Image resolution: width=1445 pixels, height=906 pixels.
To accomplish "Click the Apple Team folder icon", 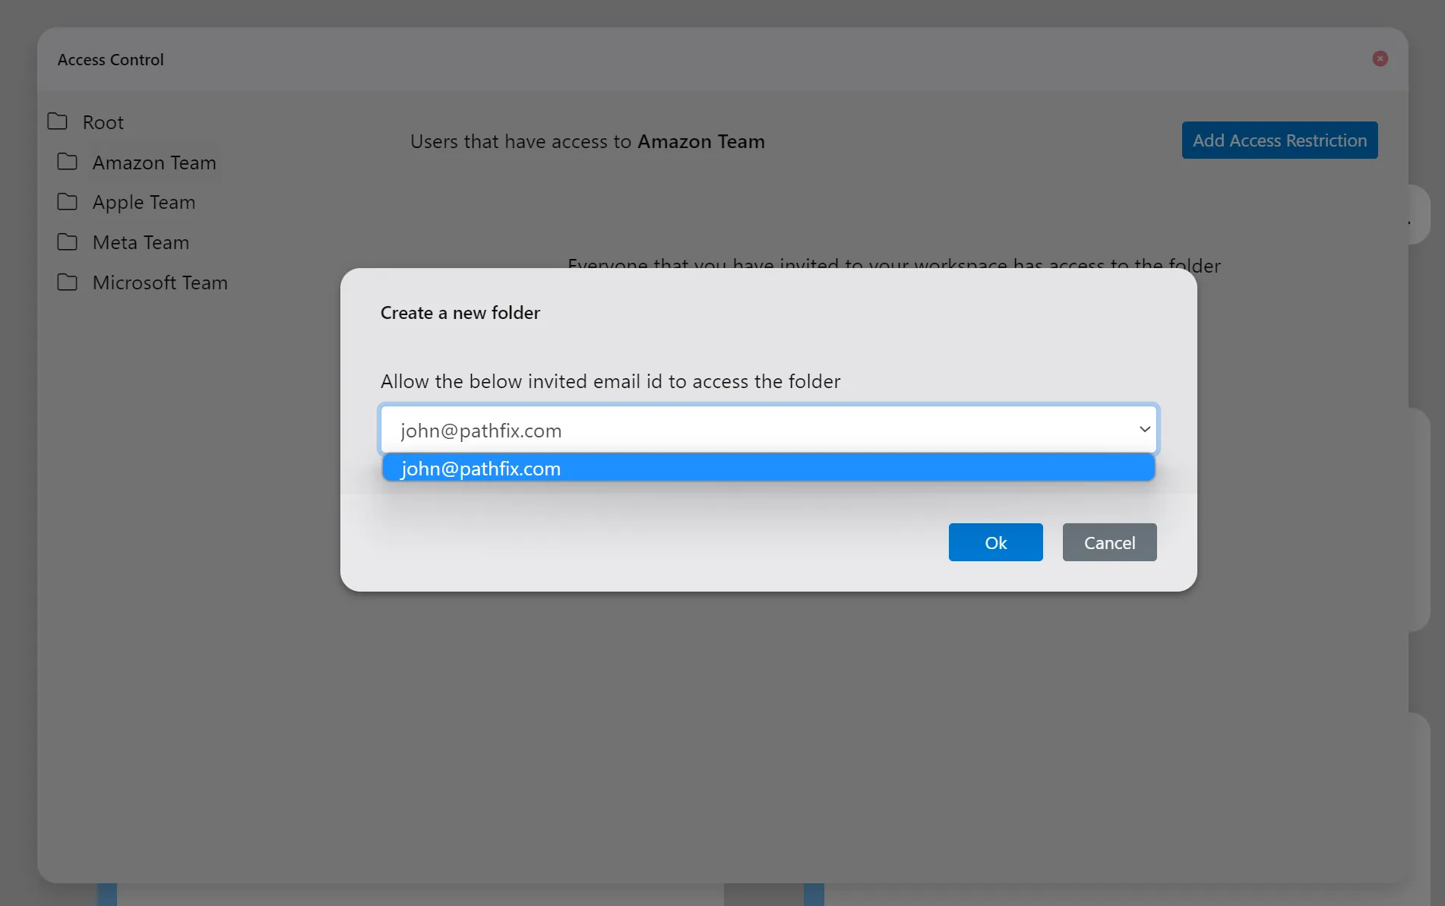I will point(67,202).
